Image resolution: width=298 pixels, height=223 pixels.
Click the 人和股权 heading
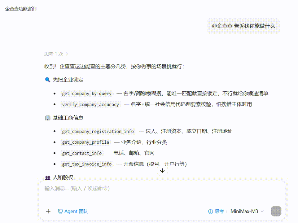(x=63, y=177)
